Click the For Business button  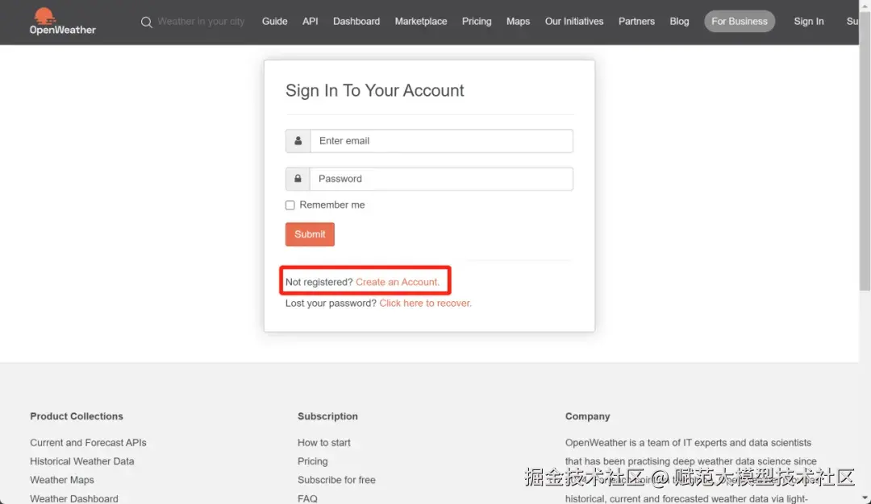click(x=739, y=22)
